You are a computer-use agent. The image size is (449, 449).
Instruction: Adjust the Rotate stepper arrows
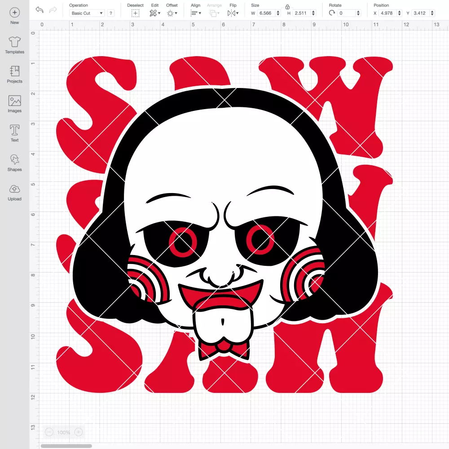click(x=358, y=13)
